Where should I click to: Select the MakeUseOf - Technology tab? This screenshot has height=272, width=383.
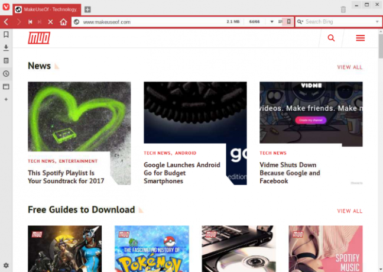pyautogui.click(x=47, y=9)
